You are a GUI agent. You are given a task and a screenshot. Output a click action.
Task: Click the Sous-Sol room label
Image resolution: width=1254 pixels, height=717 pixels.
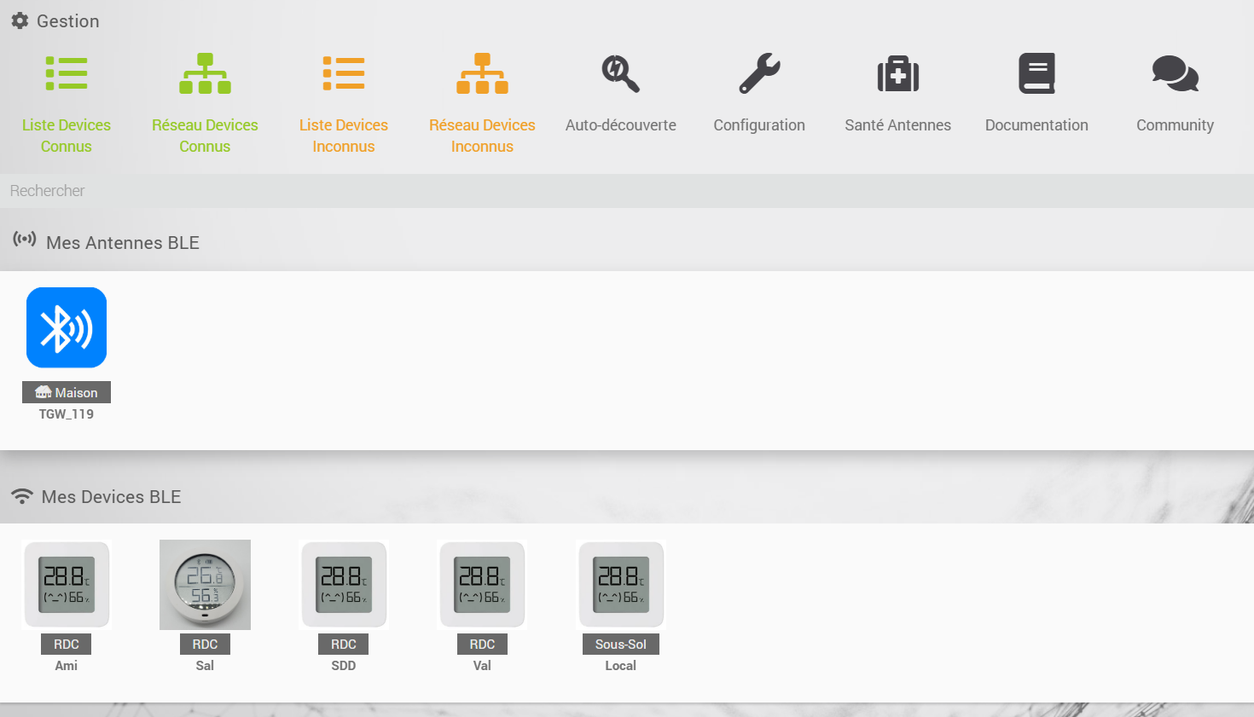point(620,645)
